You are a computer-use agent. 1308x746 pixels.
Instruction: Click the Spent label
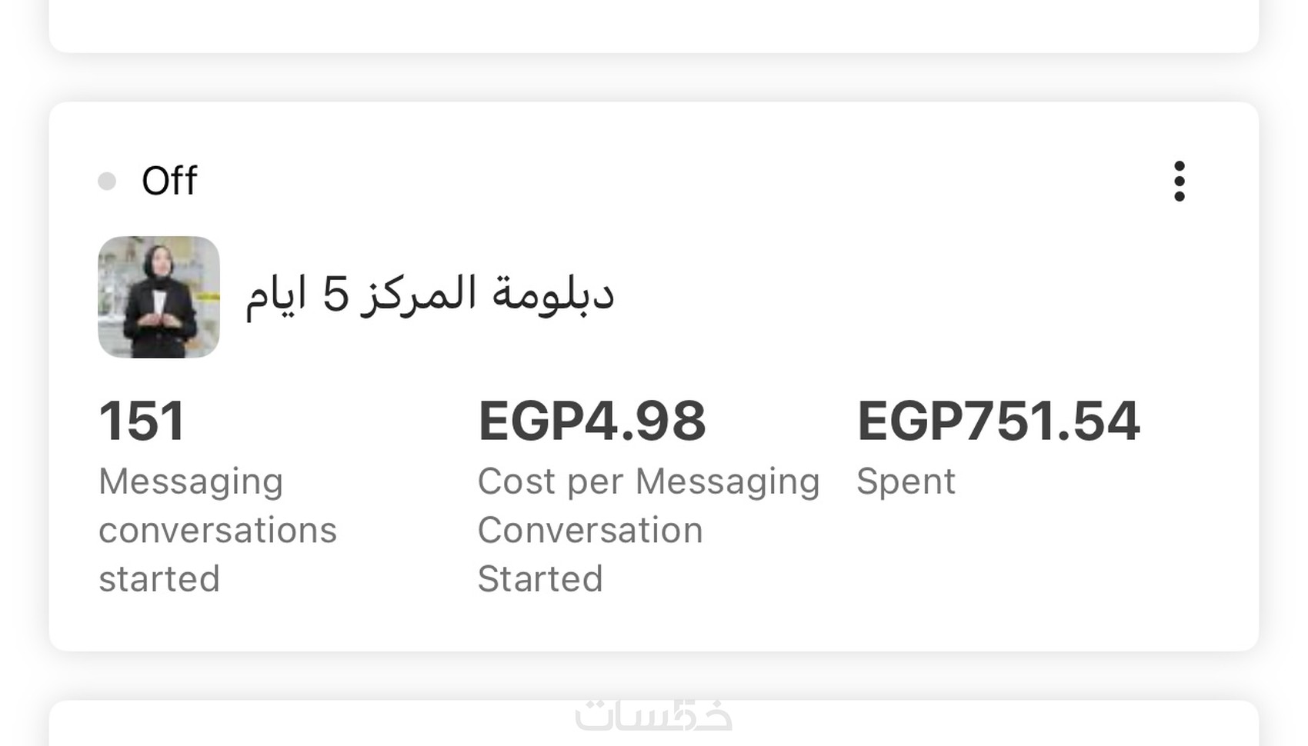(906, 482)
